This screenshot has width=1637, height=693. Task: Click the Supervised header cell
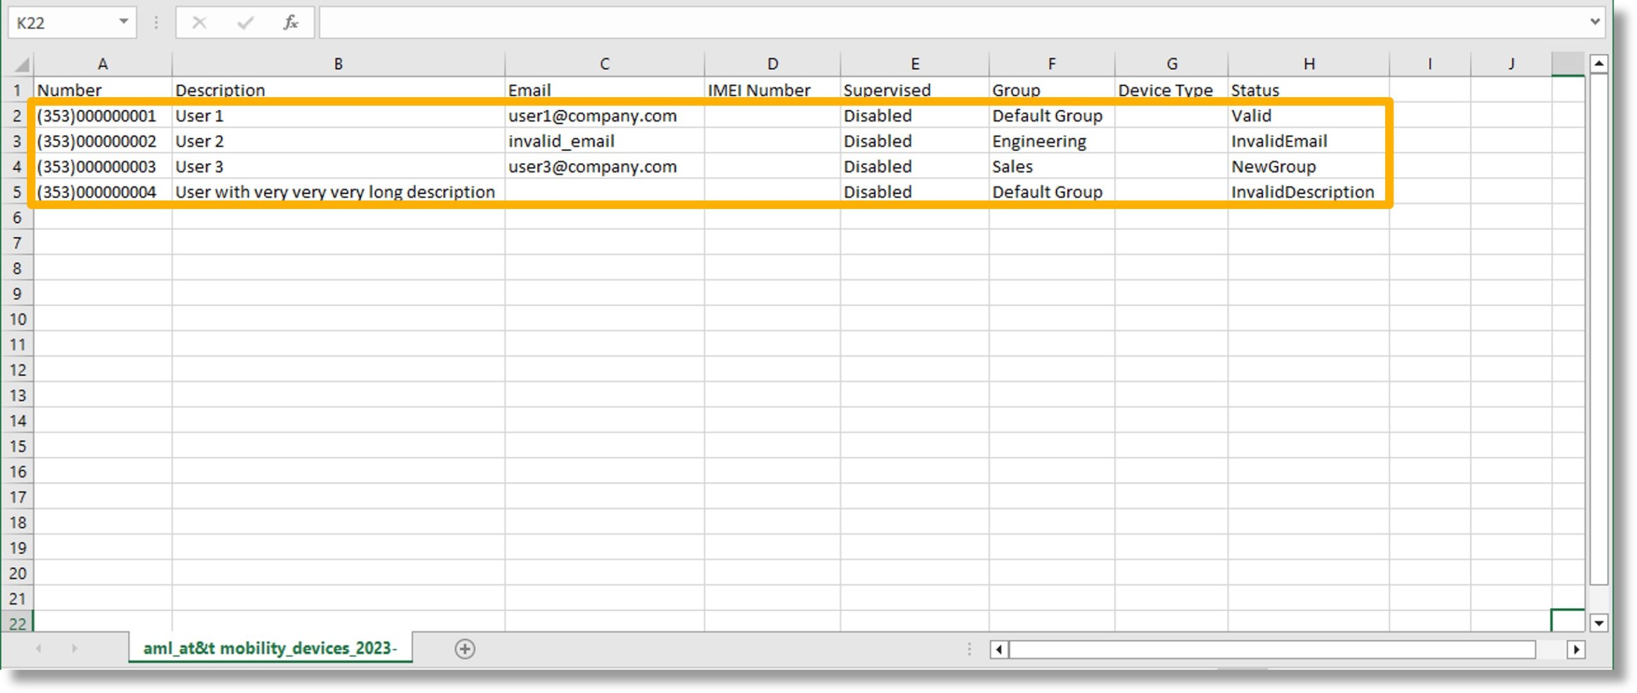pyautogui.click(x=915, y=90)
